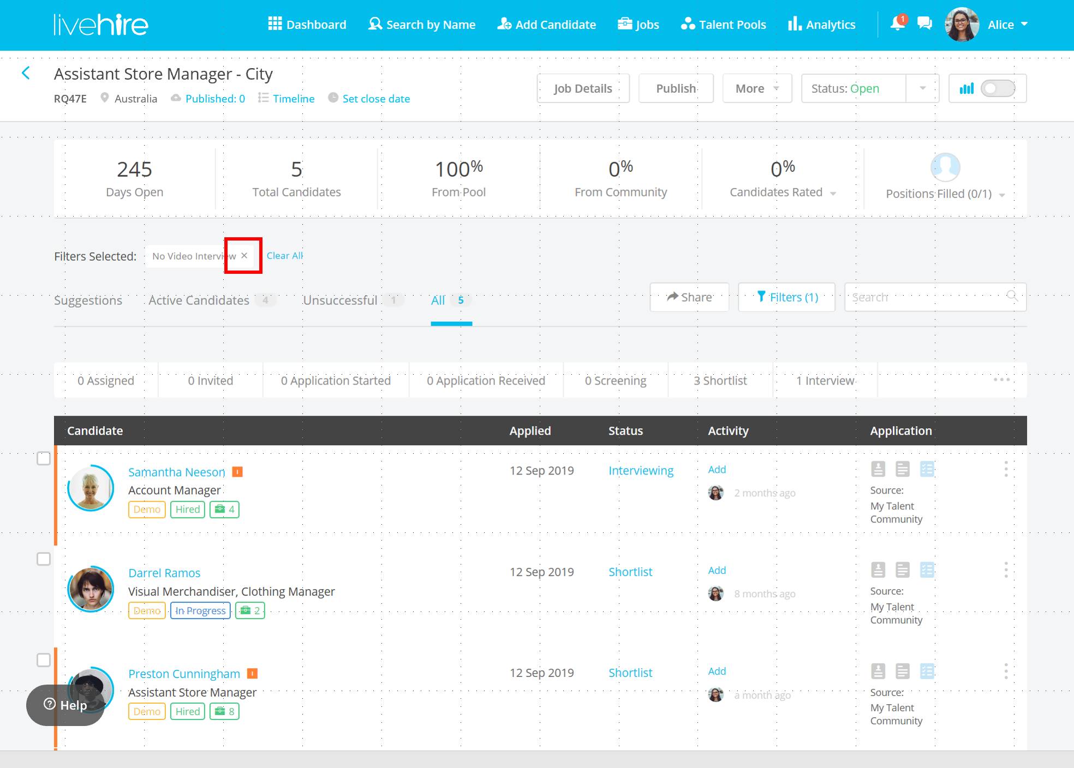Show the 3 Shortlist stage
The image size is (1074, 768).
720,380
